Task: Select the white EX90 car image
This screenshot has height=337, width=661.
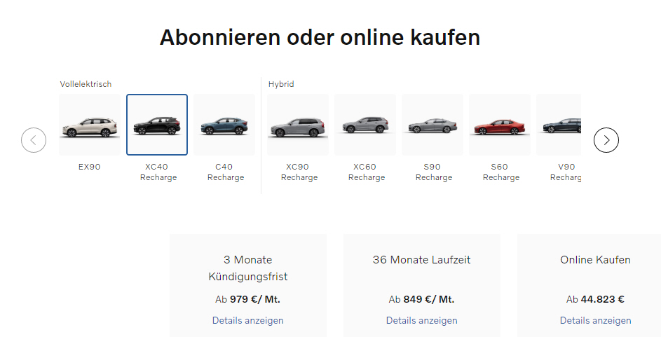Action: coord(90,125)
